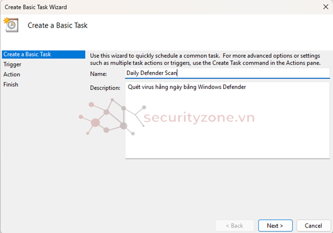Click inside the Description text area
Image resolution: width=333 pixels, height=233 pixels.
tap(228, 120)
